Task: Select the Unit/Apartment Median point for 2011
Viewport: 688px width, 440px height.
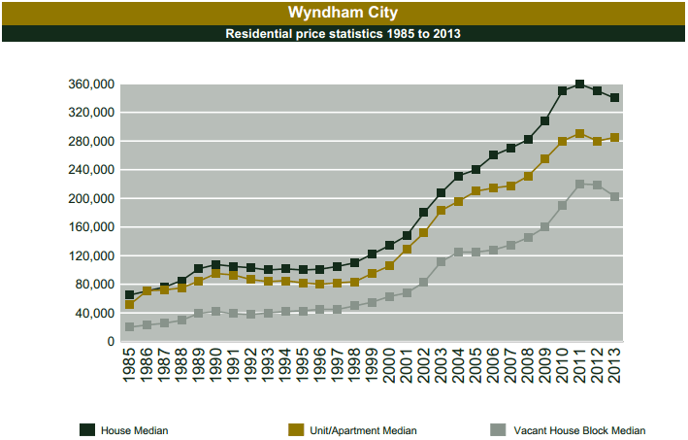Action: pyautogui.click(x=579, y=133)
